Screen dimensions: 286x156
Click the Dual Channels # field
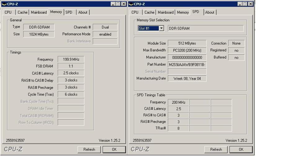tap(105, 27)
